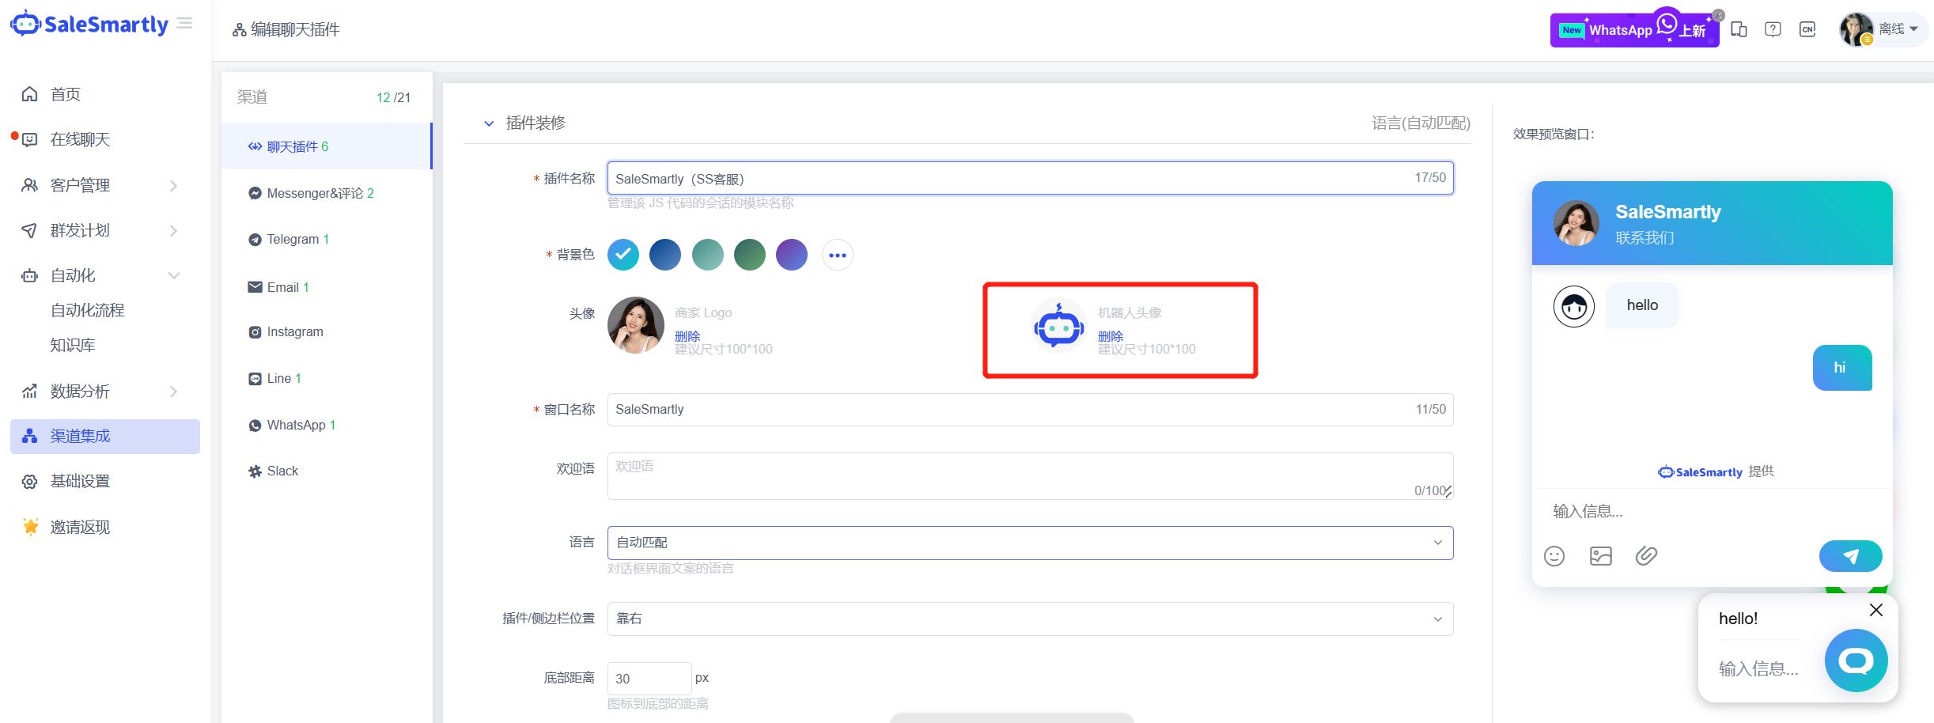The image size is (1934, 723).
Task: Open the 插件/侧边栏位置 dropdown
Action: coord(1030,619)
